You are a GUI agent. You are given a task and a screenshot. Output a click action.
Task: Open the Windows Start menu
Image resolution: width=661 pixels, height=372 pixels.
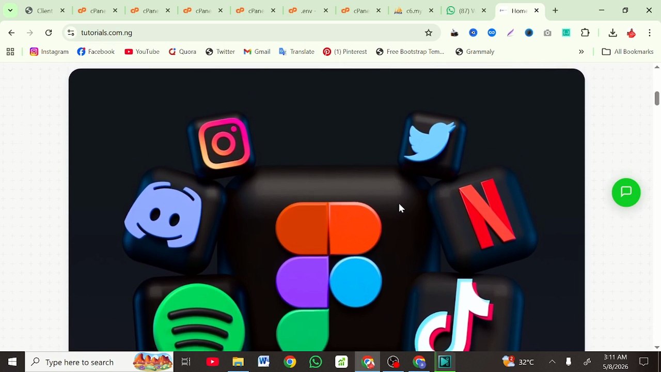pyautogui.click(x=12, y=362)
